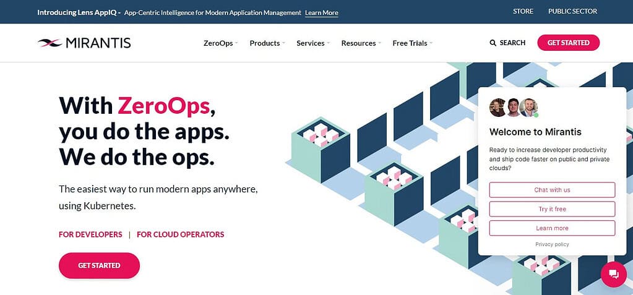This screenshot has width=633, height=295.
Task: Click the SEARCH label in header
Action: click(512, 43)
